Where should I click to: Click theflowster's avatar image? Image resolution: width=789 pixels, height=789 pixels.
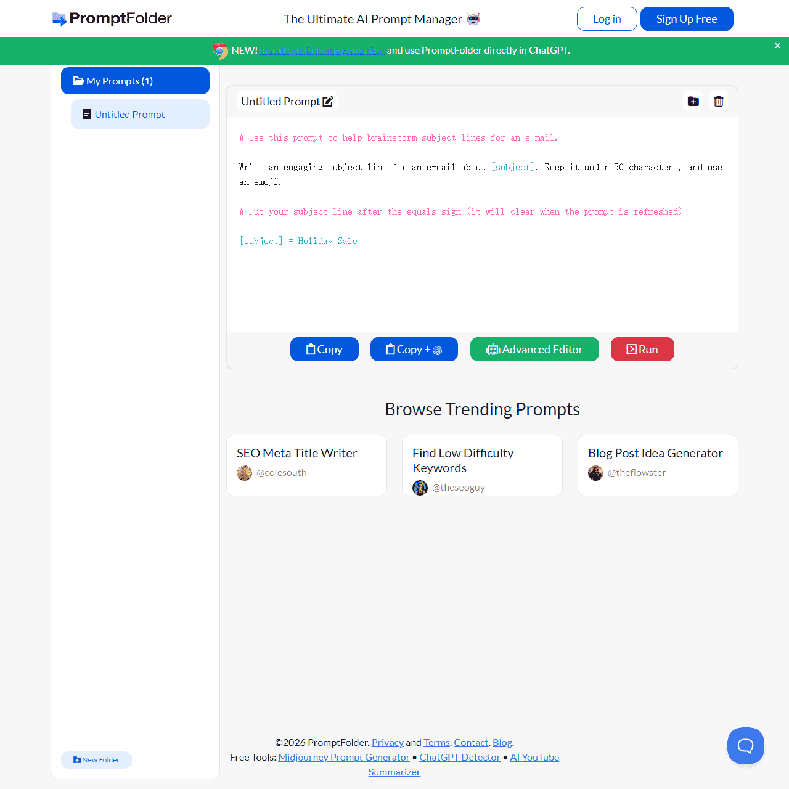coord(596,473)
